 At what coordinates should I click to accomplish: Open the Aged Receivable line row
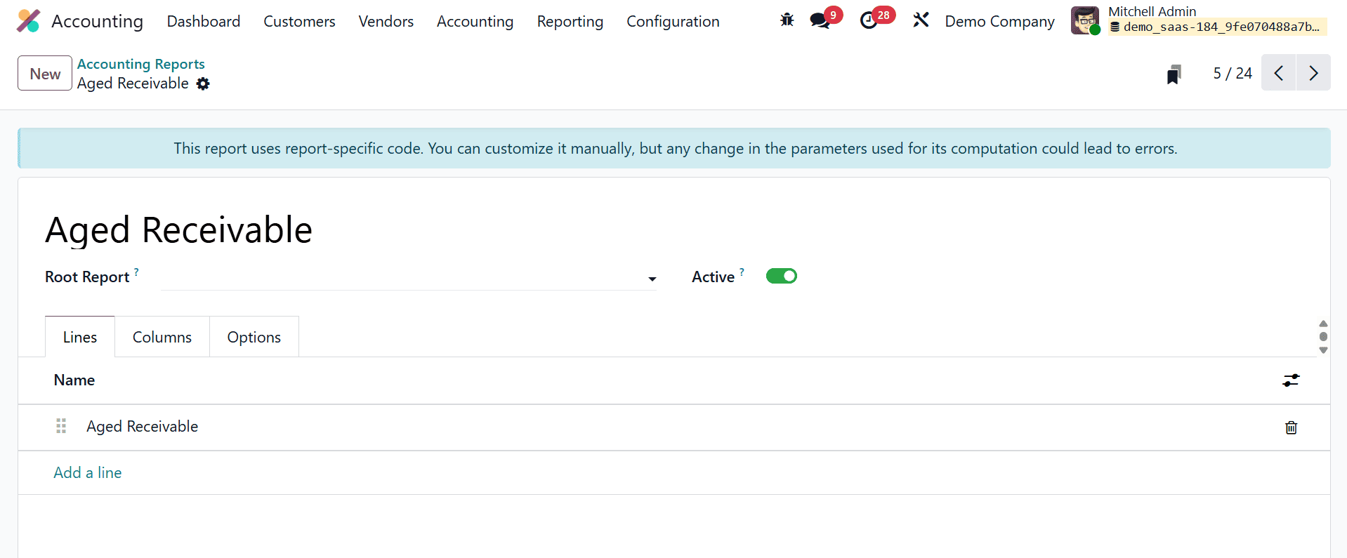tap(674, 427)
